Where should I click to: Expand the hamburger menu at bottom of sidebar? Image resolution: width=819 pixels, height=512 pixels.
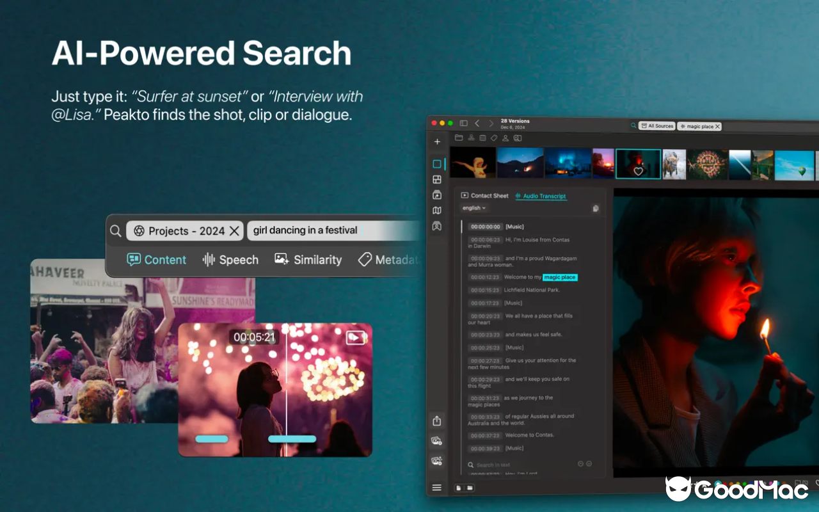click(436, 487)
